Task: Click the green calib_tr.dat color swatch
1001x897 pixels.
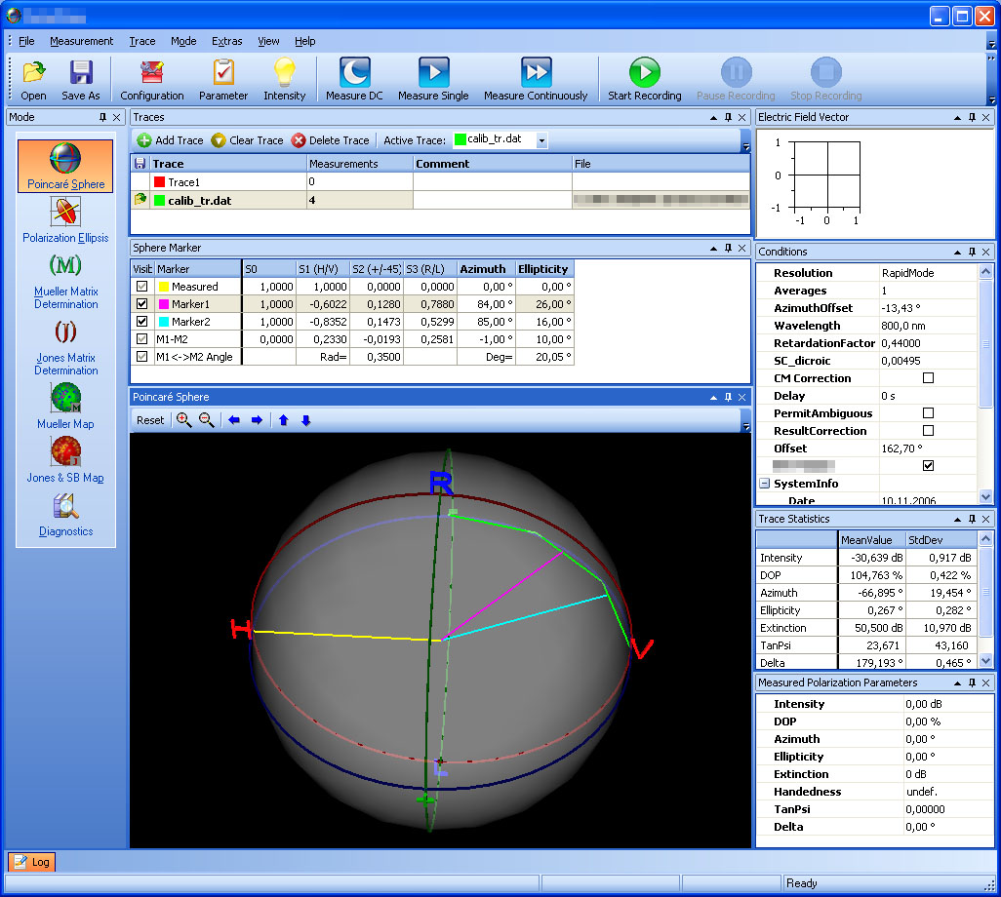Action: point(160,200)
